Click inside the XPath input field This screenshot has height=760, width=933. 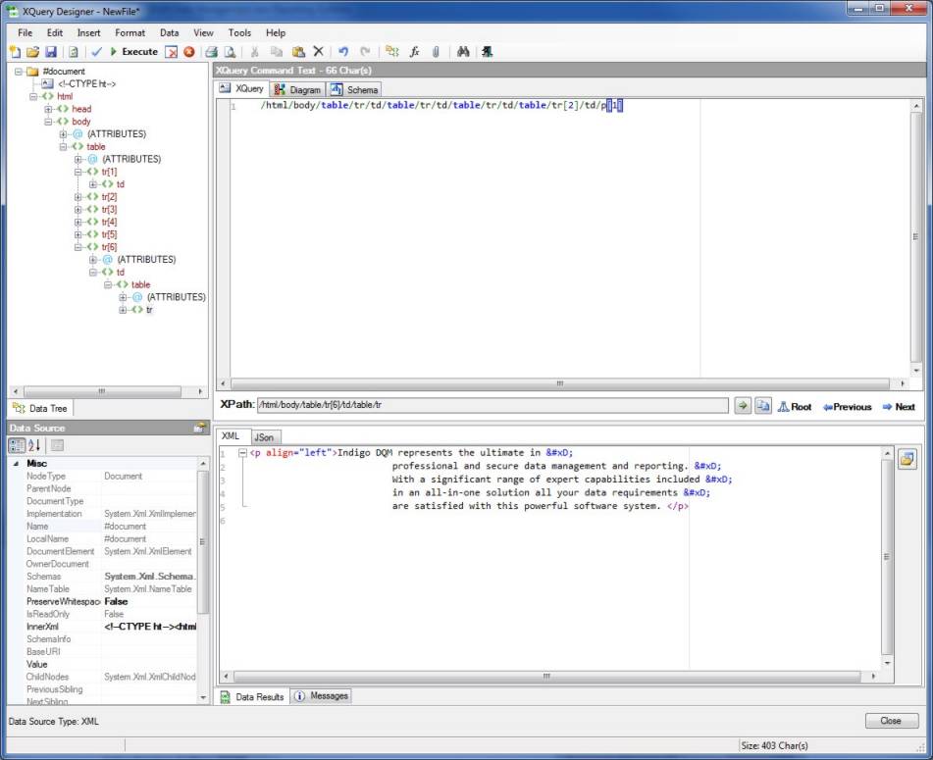[491, 405]
